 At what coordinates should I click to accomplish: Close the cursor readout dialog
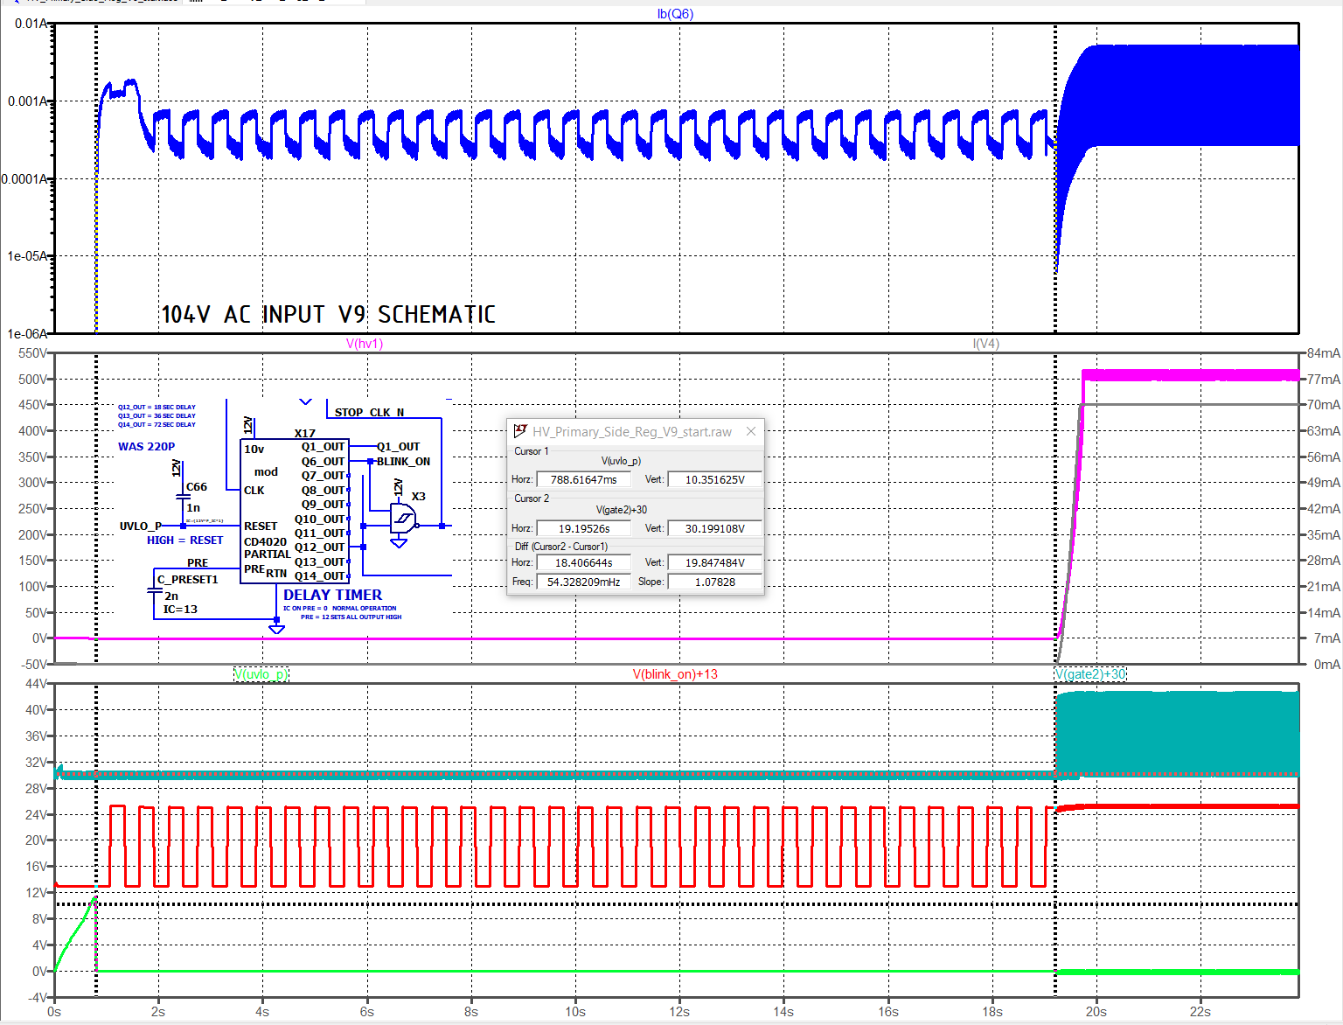(751, 431)
